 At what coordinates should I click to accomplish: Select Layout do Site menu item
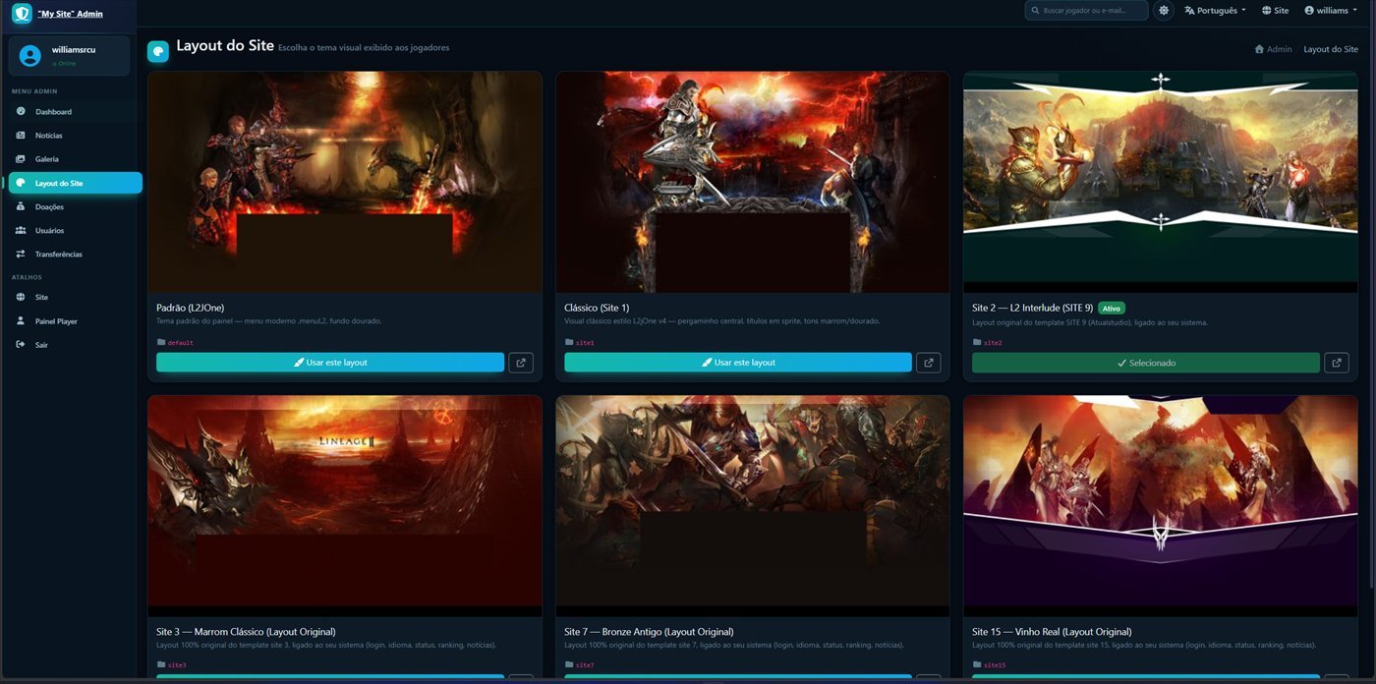click(76, 183)
